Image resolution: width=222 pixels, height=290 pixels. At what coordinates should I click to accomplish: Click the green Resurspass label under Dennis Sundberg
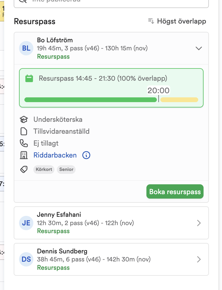point(54,268)
